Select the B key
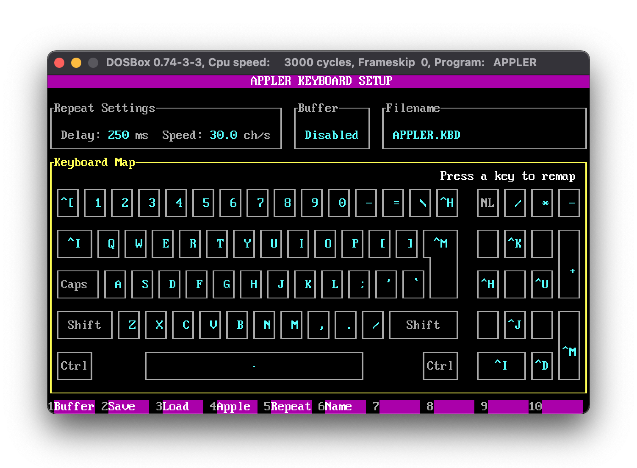637x468 pixels. 237,325
